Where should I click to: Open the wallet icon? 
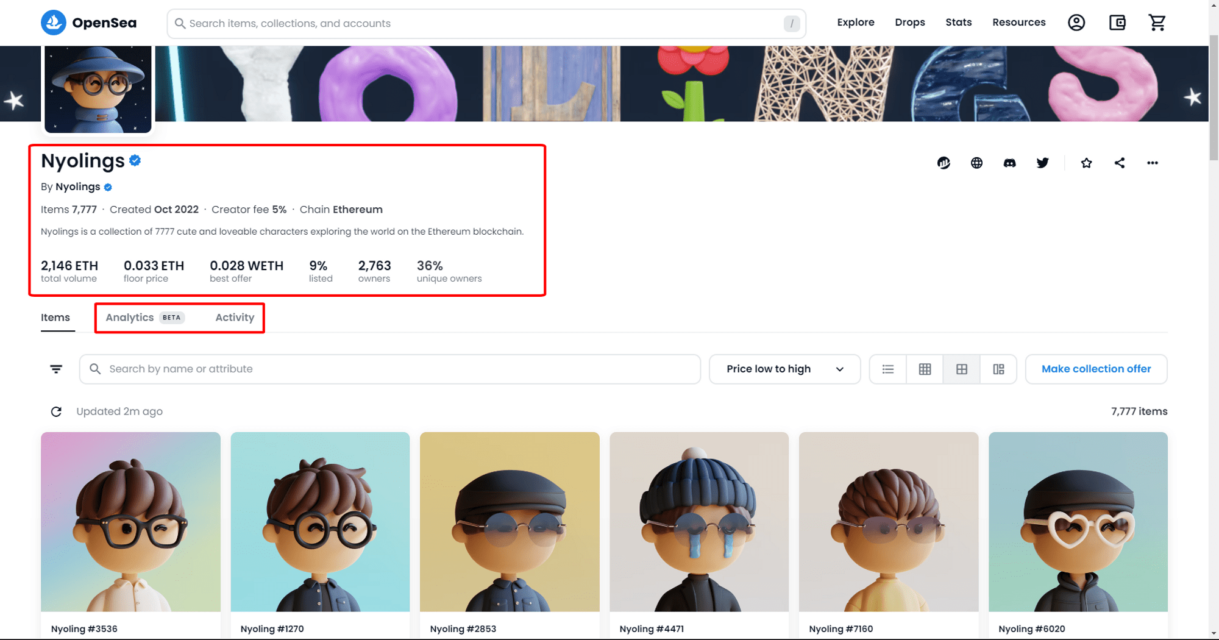tap(1117, 23)
